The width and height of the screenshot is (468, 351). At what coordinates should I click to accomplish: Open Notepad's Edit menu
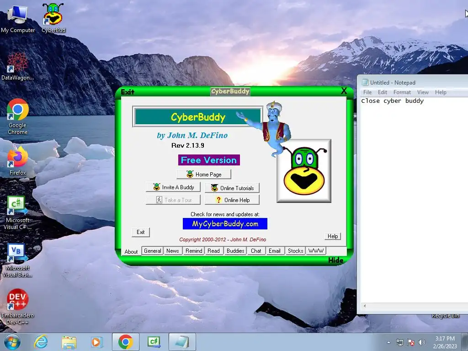[x=383, y=92]
